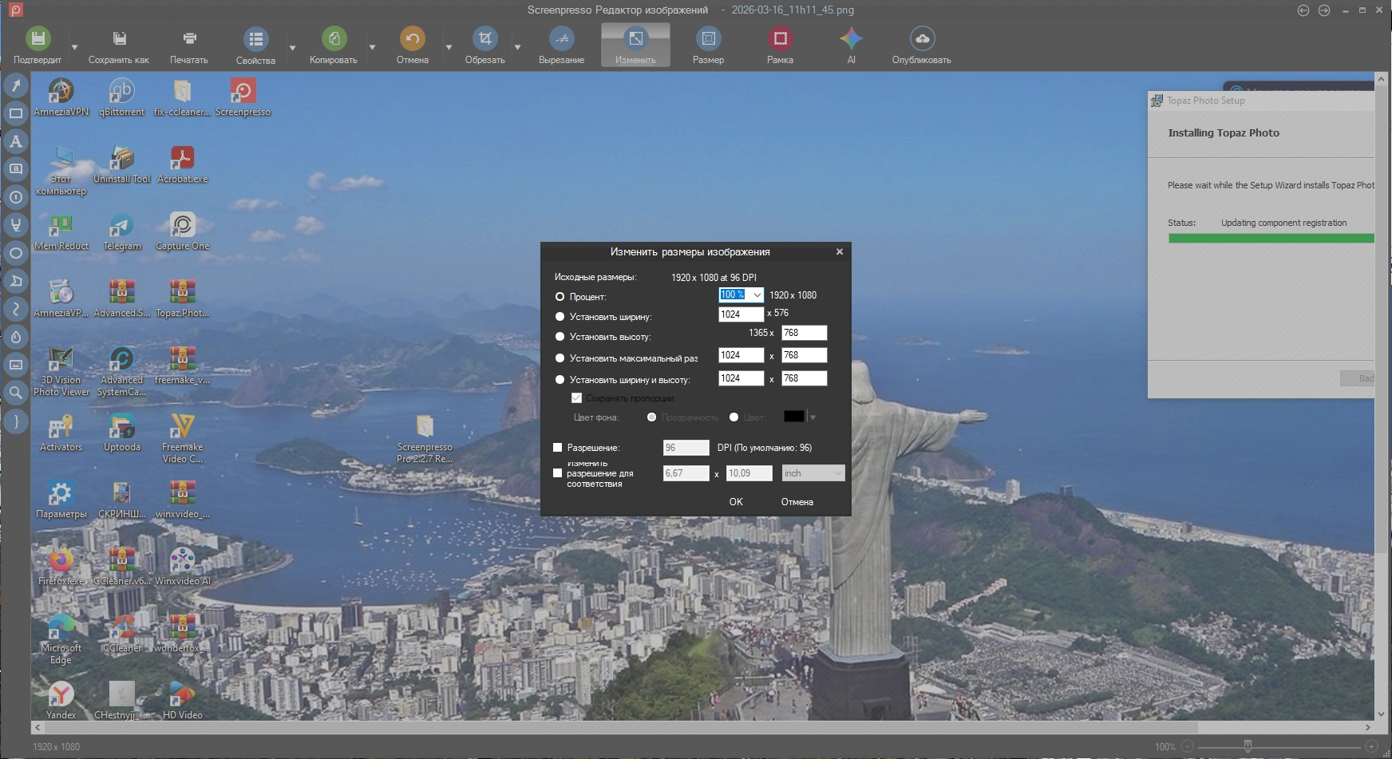
Task: Expand the dropdown arrow next to Отмена
Action: pyautogui.click(x=449, y=48)
